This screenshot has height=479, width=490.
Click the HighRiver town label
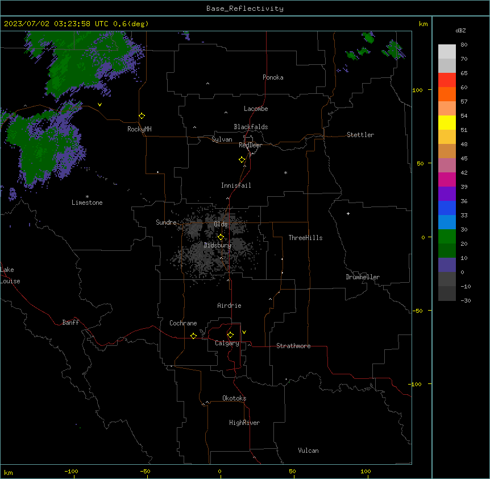tap(244, 423)
